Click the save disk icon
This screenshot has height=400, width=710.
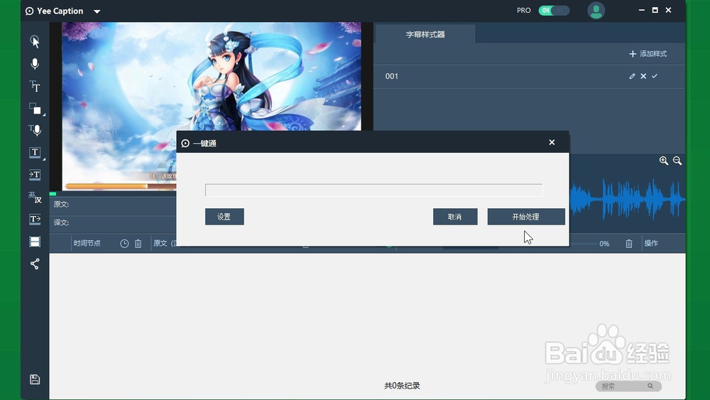tap(35, 379)
